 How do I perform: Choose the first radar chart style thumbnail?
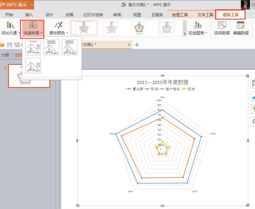[x=84, y=28]
